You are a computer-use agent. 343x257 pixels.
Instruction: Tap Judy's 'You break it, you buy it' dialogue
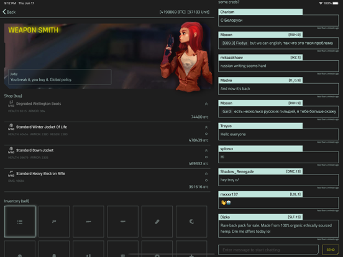pyautogui.click(x=60, y=77)
